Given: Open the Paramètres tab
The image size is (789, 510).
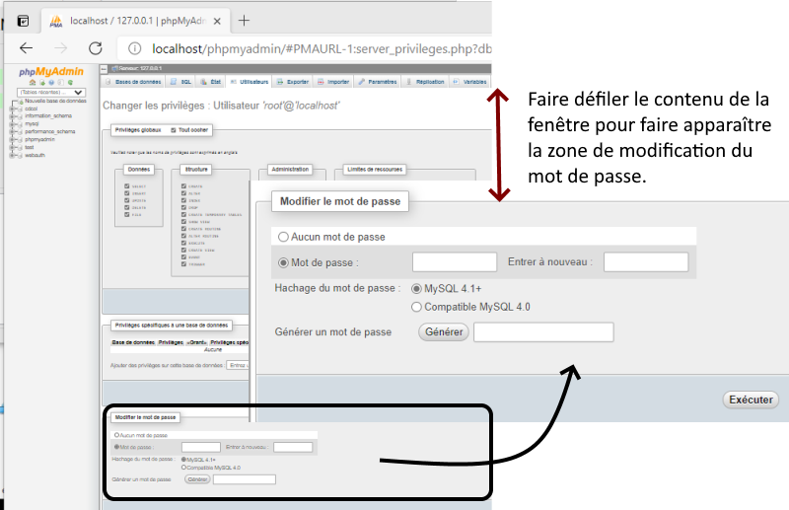Looking at the screenshot, I should 377,82.
